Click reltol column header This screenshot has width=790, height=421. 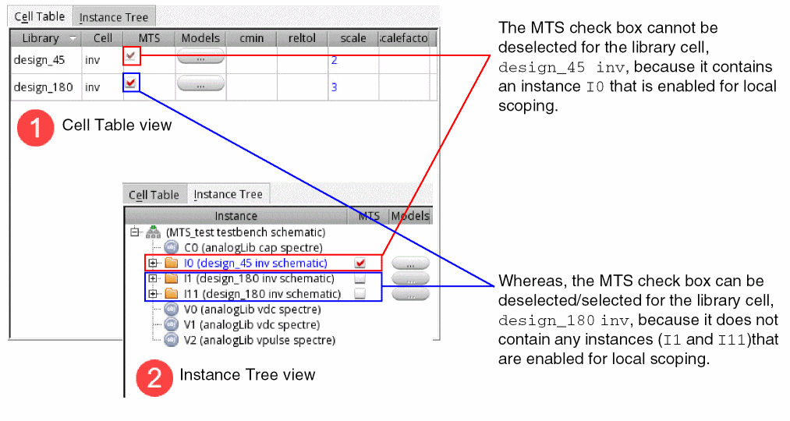pos(303,38)
